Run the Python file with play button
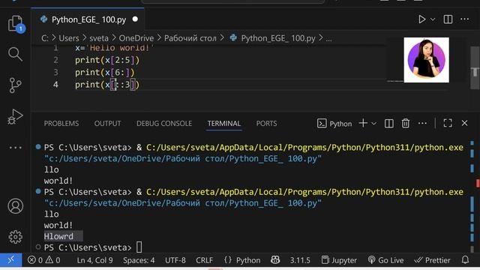Image resolution: width=480 pixels, height=270 pixels. [x=421, y=19]
